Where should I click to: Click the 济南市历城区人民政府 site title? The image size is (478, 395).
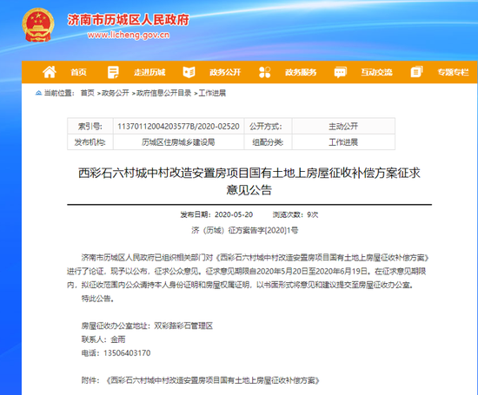coord(128,20)
